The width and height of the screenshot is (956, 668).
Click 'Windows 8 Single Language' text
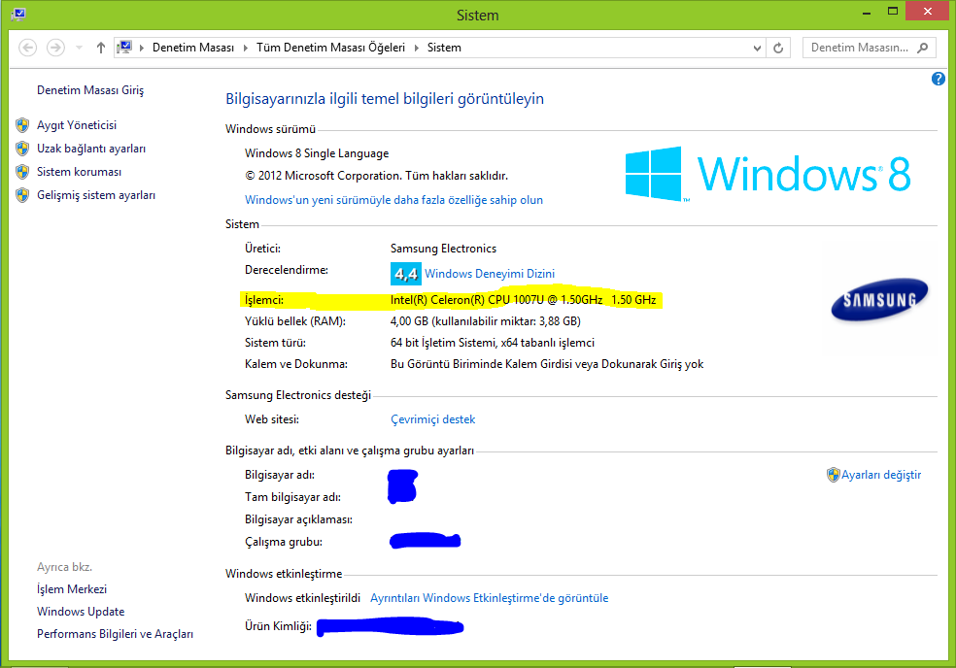[317, 153]
